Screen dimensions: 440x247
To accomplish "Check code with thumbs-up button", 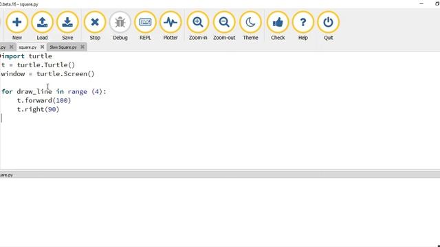I will tap(278, 26).
